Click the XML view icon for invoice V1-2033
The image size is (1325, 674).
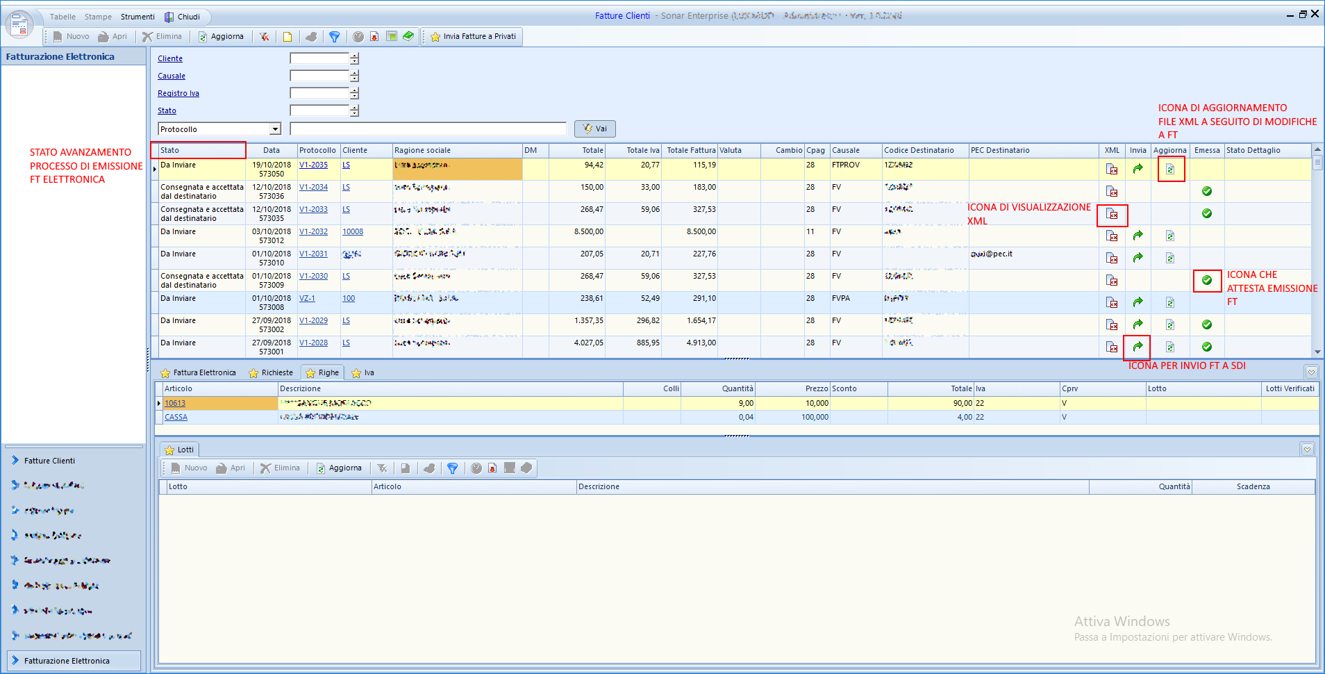(1112, 214)
